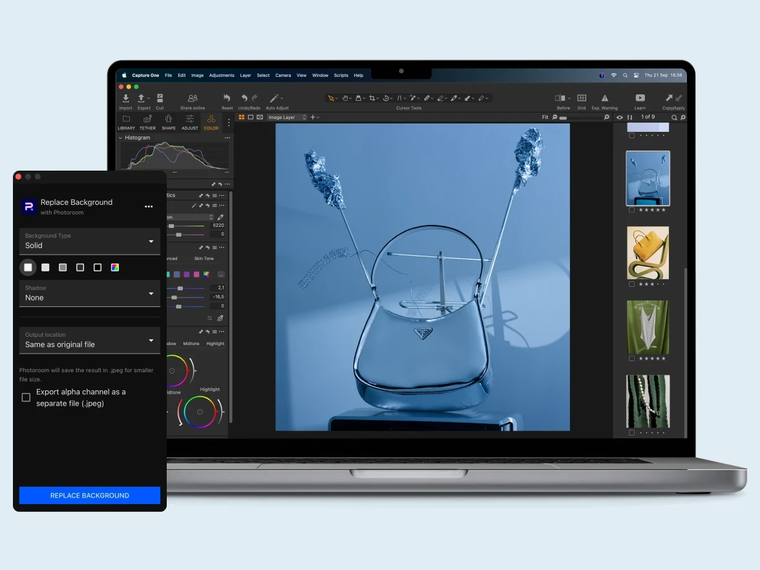The height and width of the screenshot is (570, 760).
Task: Select the yellow handbag thumbnail
Action: [x=648, y=253]
